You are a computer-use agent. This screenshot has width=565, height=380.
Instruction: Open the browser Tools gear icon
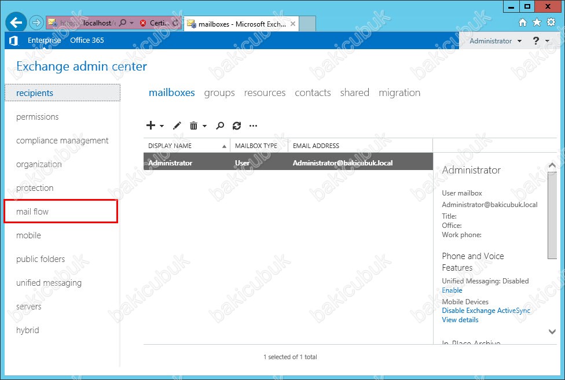[x=551, y=23]
